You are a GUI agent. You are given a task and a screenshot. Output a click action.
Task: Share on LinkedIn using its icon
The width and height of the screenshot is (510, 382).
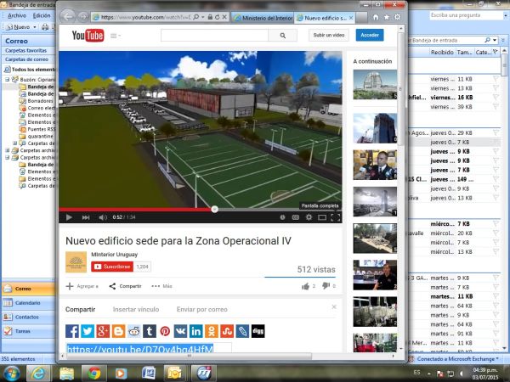pos(195,331)
